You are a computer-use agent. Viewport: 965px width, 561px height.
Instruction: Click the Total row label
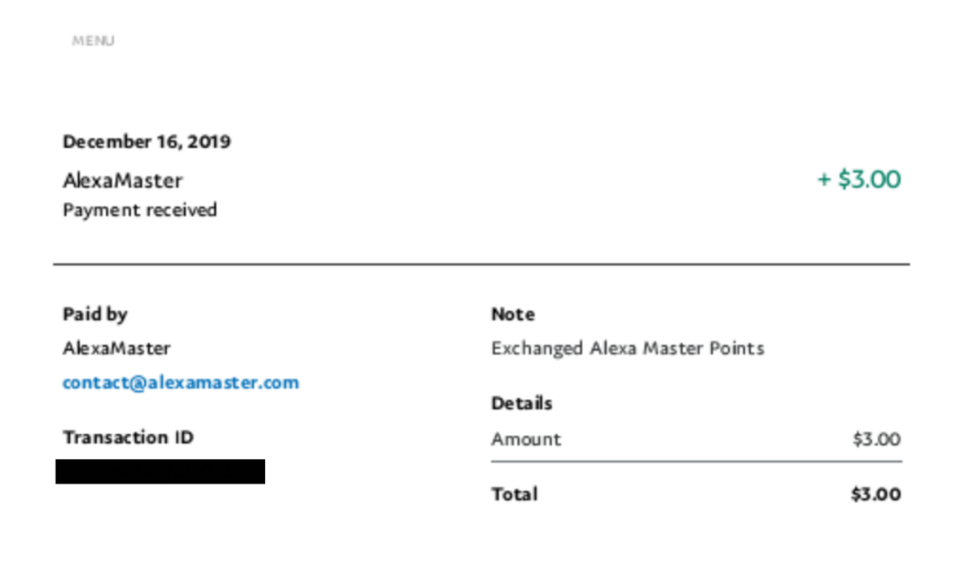pos(514,494)
